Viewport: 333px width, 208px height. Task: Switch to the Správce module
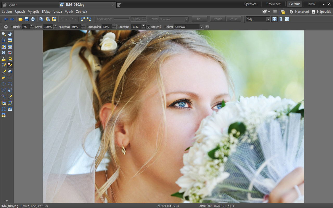click(250, 4)
